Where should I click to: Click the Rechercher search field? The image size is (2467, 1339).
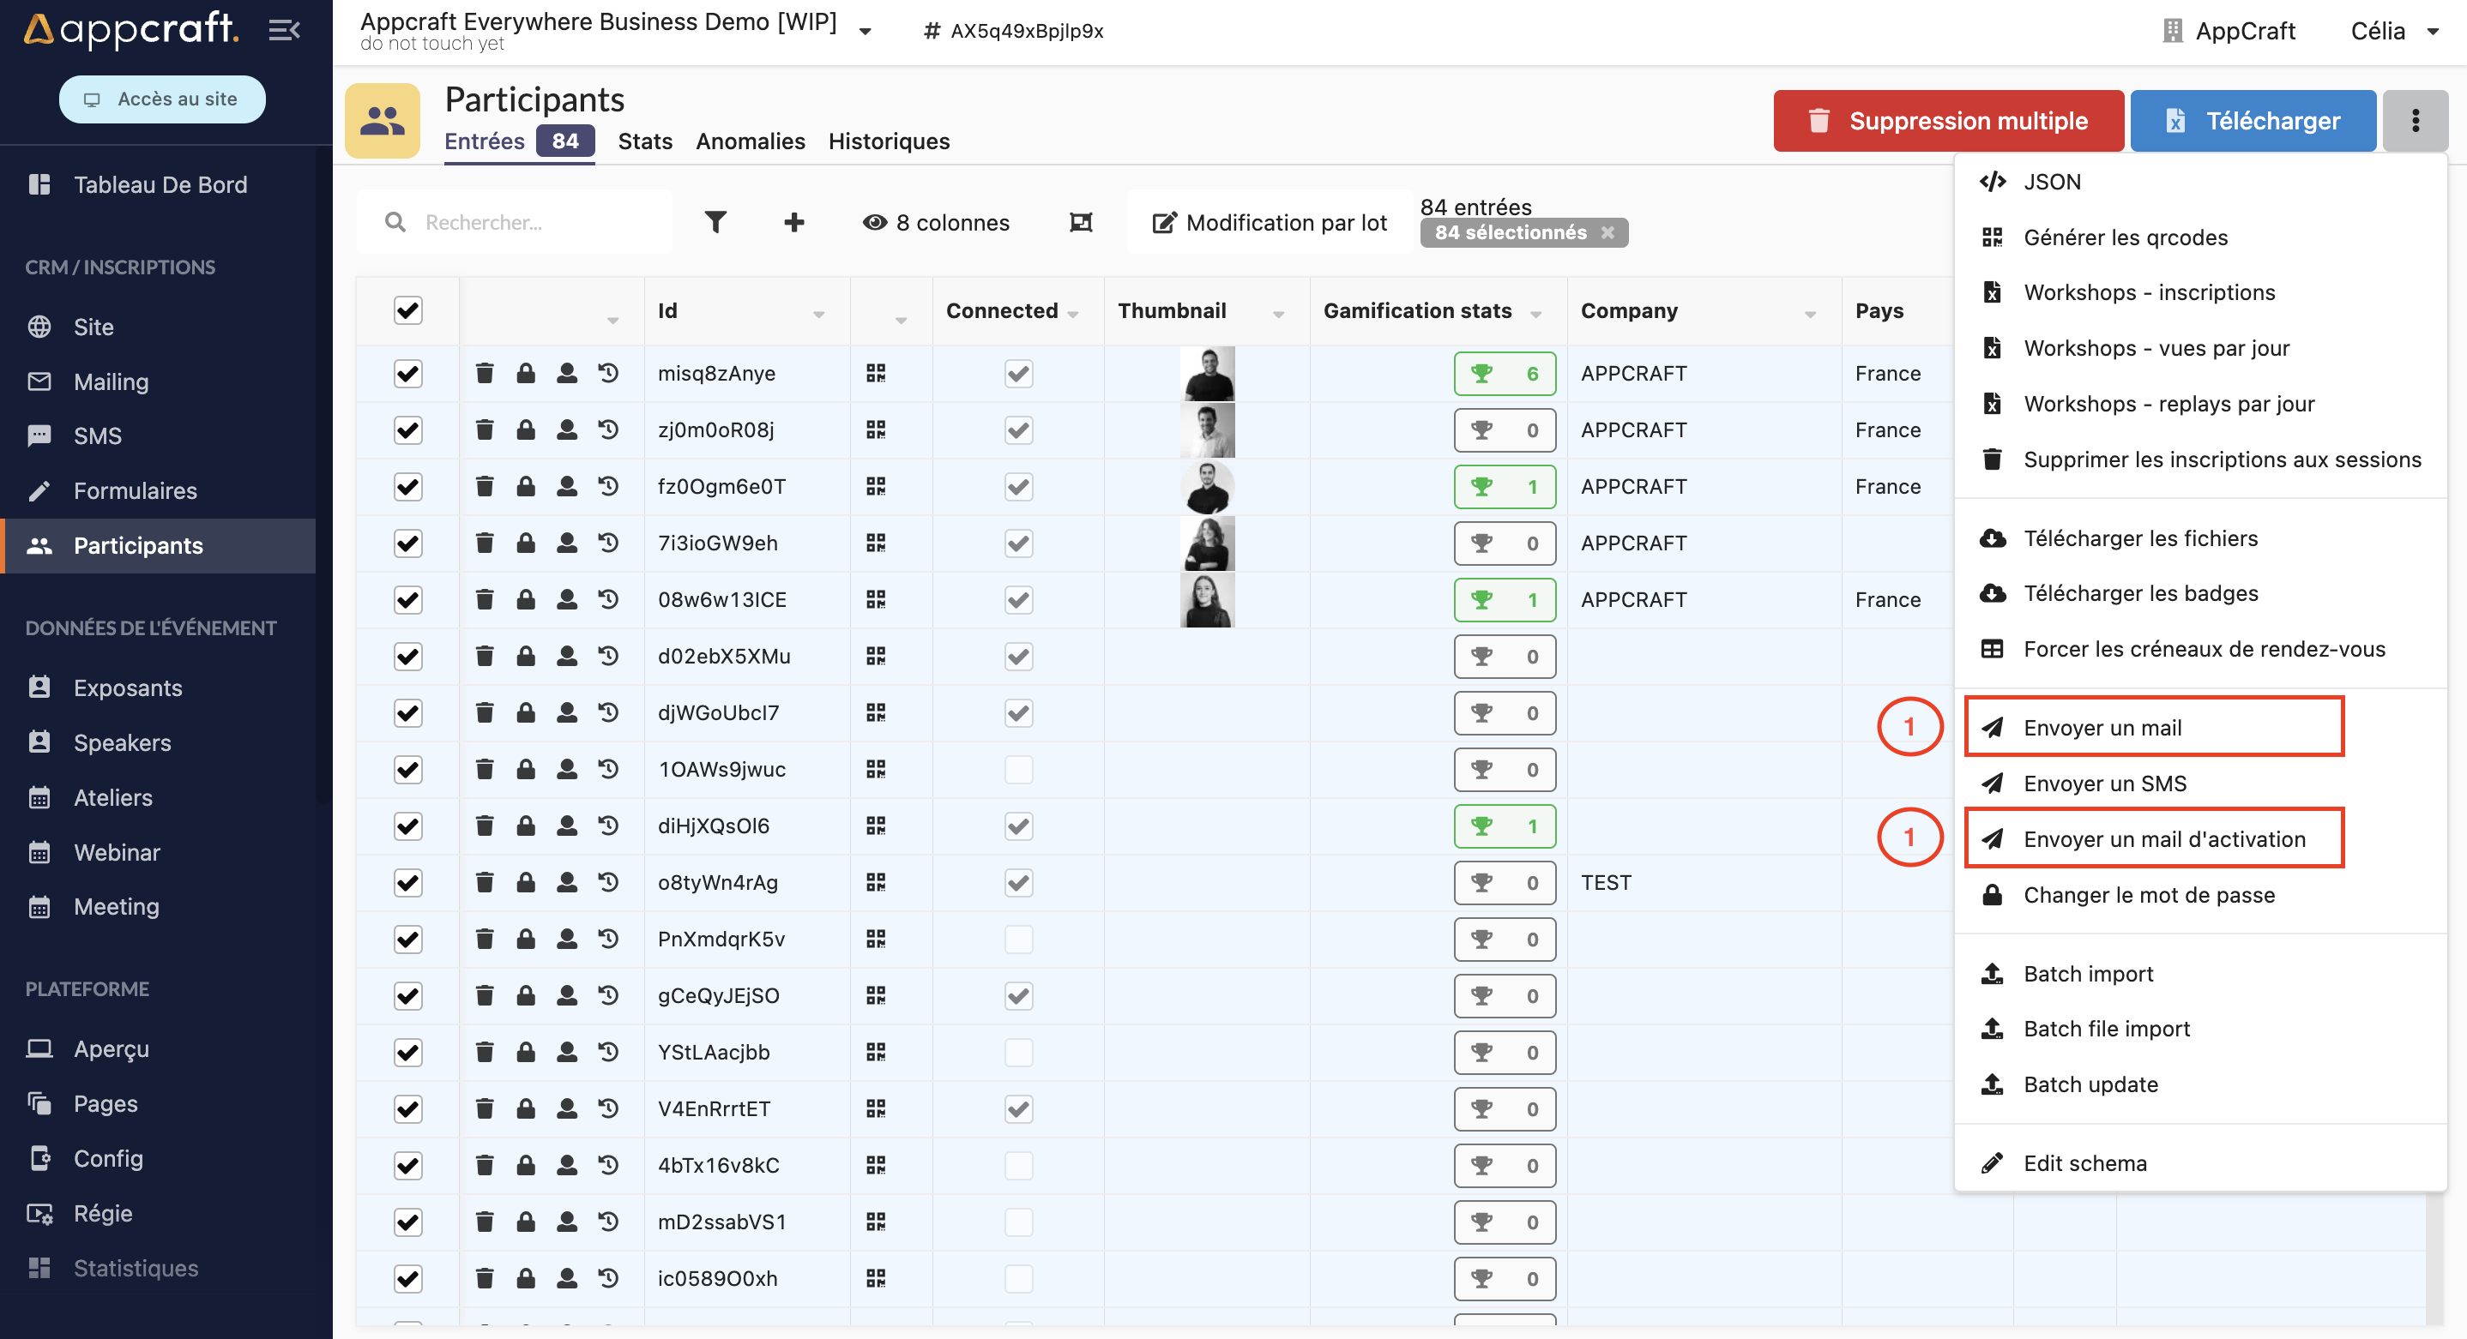tap(536, 222)
